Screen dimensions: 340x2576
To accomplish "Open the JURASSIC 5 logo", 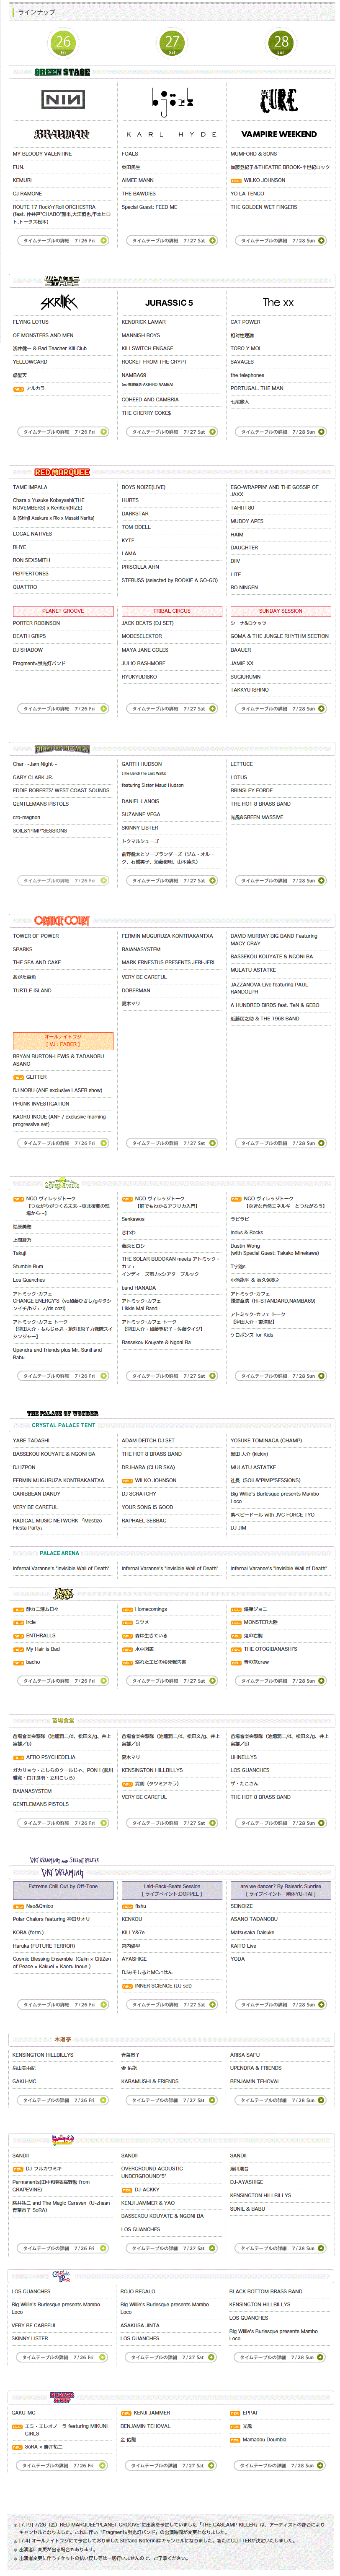I will 170,302.
